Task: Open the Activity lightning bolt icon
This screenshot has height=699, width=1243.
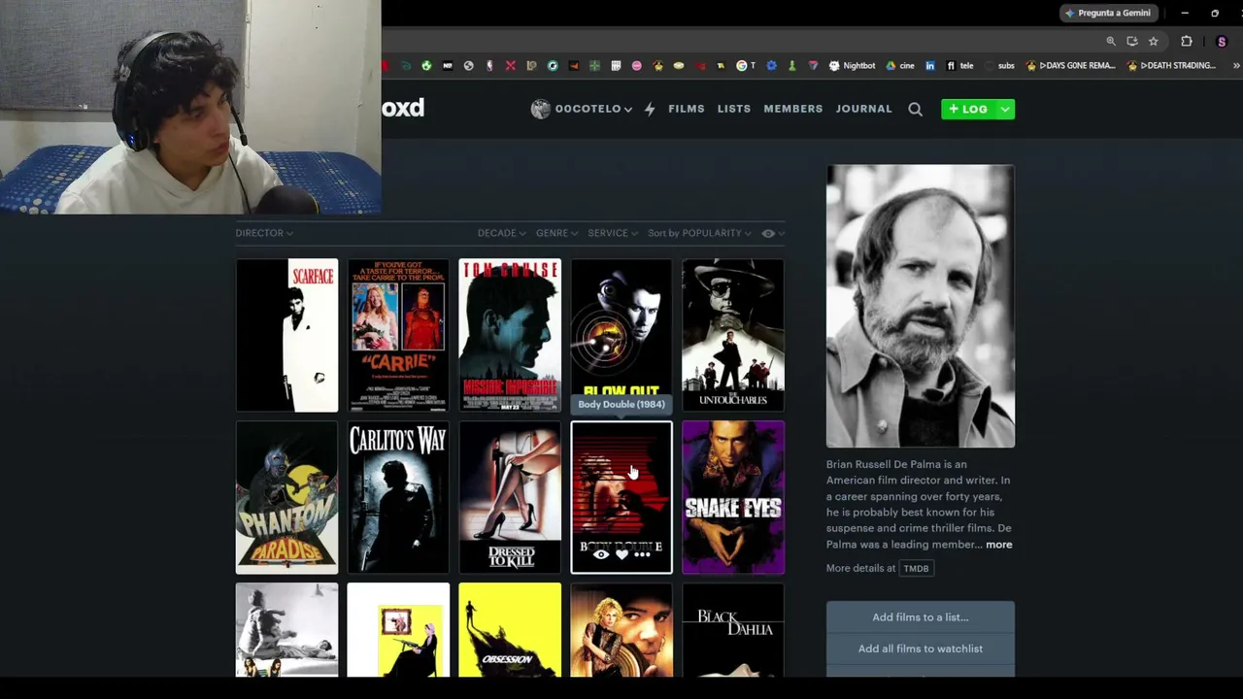Action: click(x=650, y=109)
